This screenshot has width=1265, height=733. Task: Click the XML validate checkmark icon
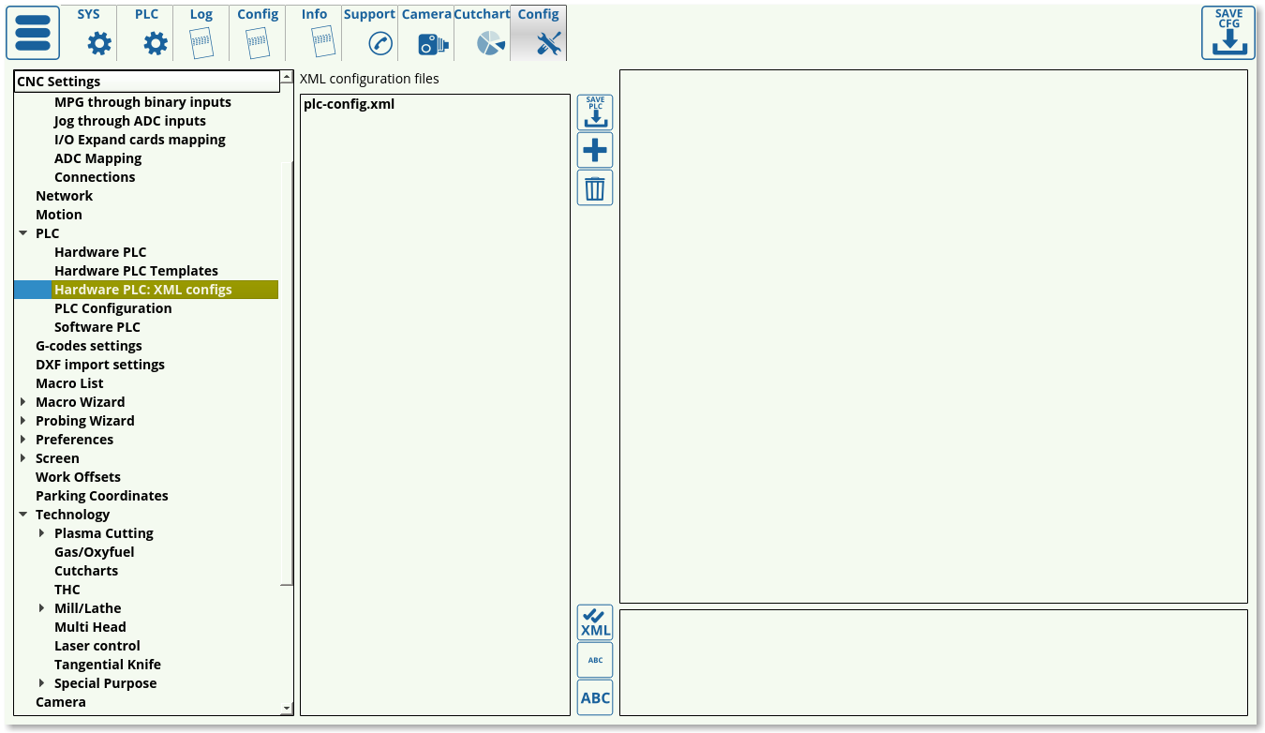(595, 622)
